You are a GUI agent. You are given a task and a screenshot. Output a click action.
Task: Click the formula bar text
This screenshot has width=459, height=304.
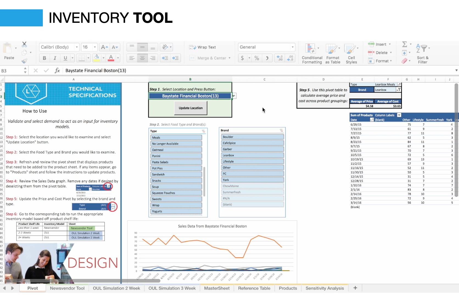pyautogui.click(x=96, y=71)
